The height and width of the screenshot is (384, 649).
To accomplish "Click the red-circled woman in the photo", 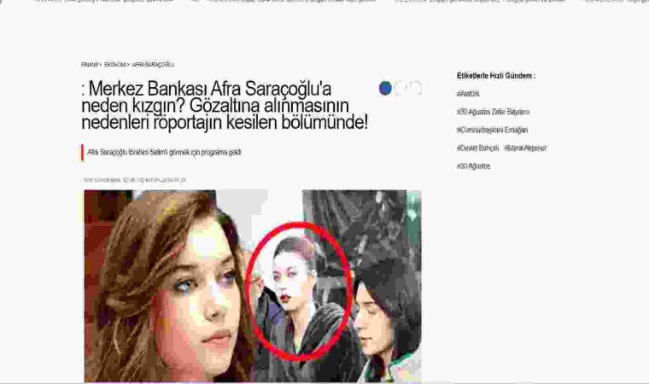I will (x=295, y=286).
